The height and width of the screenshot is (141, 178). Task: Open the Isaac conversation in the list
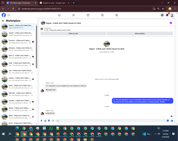coord(18,64)
